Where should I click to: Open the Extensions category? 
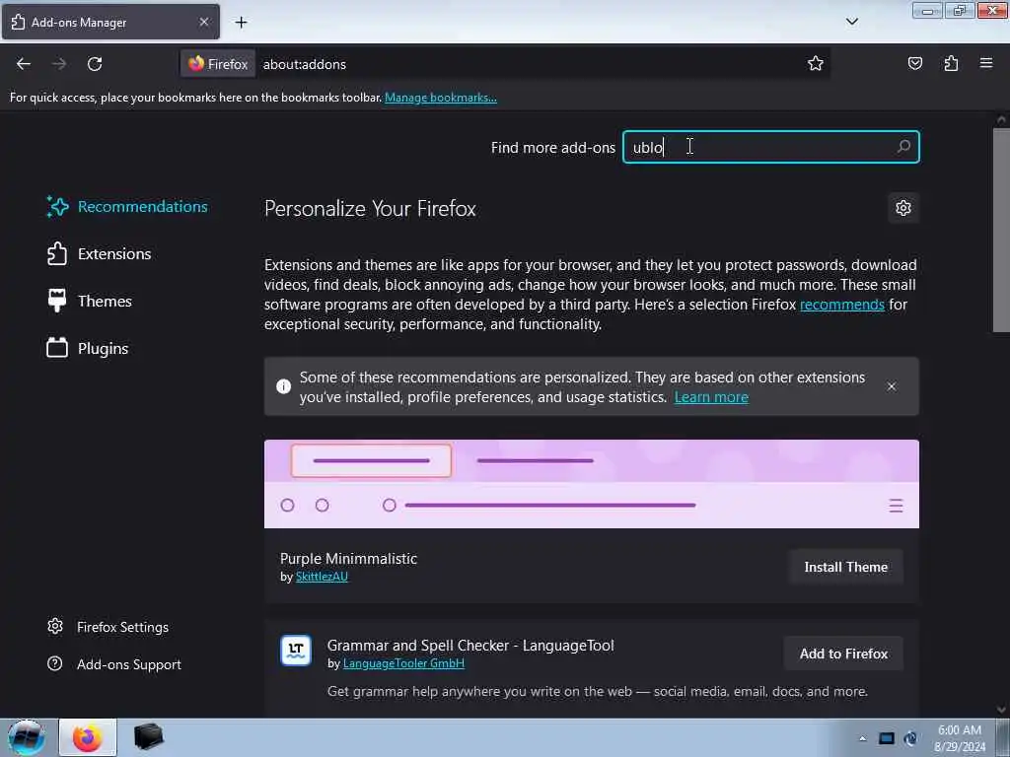tap(100, 253)
